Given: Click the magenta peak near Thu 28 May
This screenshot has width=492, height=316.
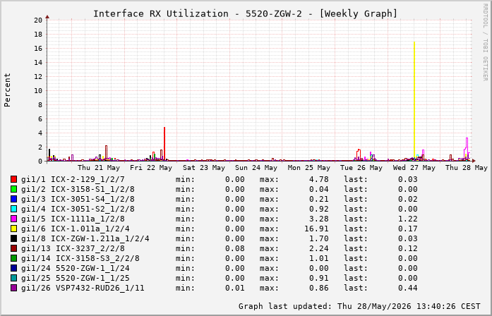Looking at the screenshot, I should tap(467, 147).
